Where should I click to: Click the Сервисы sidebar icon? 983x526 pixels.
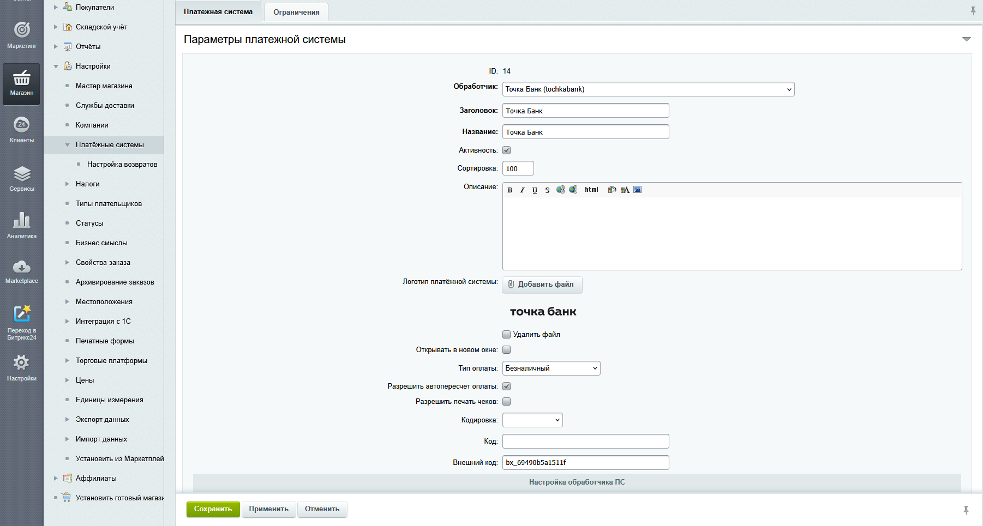click(22, 179)
